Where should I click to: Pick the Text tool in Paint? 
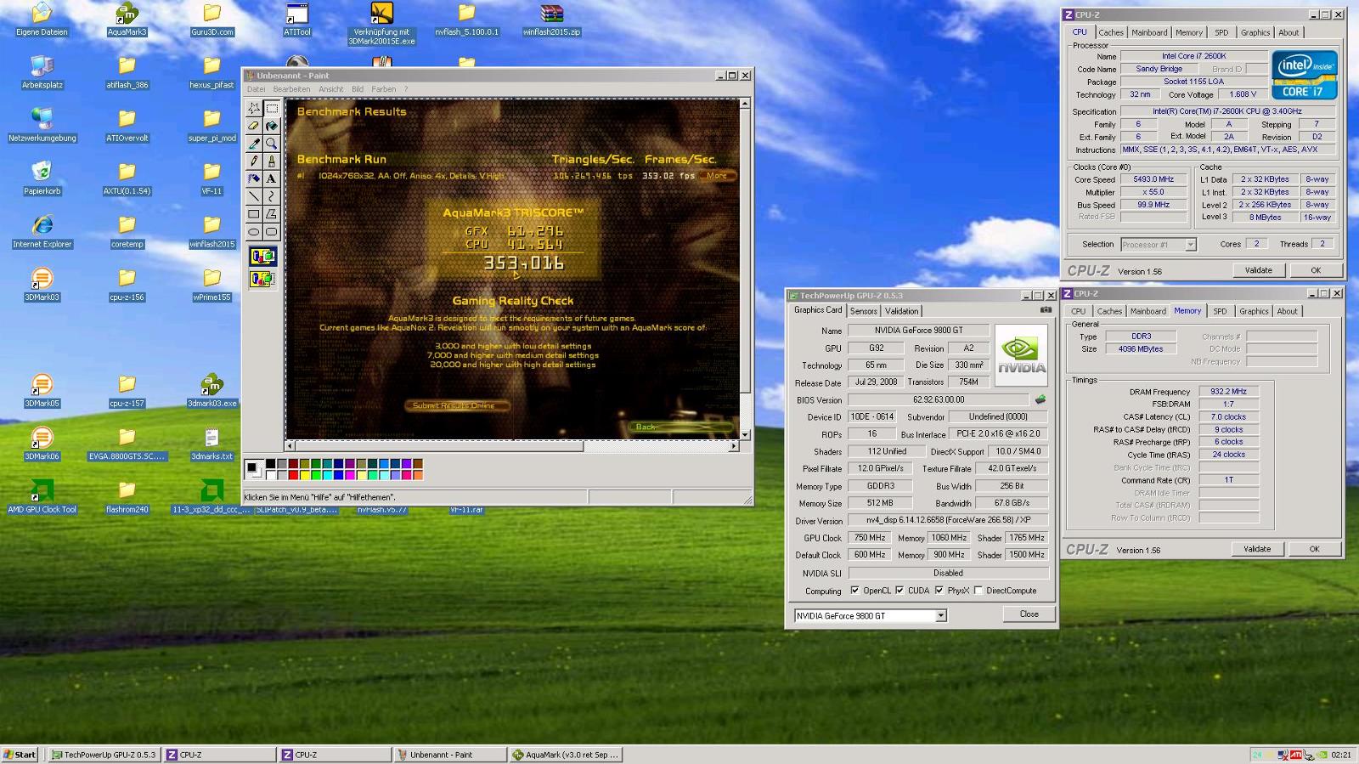pyautogui.click(x=271, y=179)
